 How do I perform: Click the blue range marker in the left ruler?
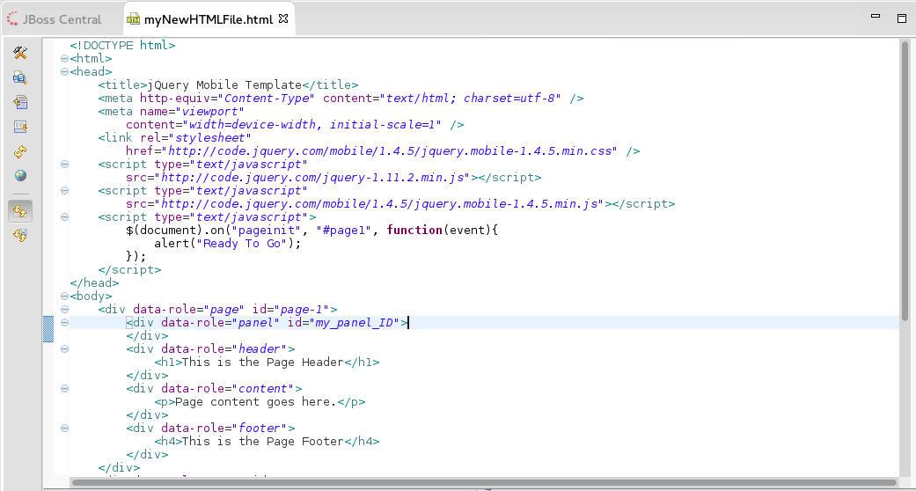48,329
